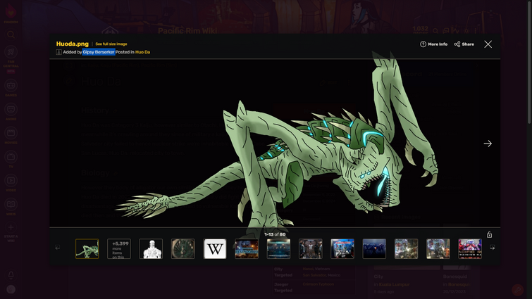Open the Huoda.png file title link
This screenshot has height=299, width=532.
pos(73,44)
